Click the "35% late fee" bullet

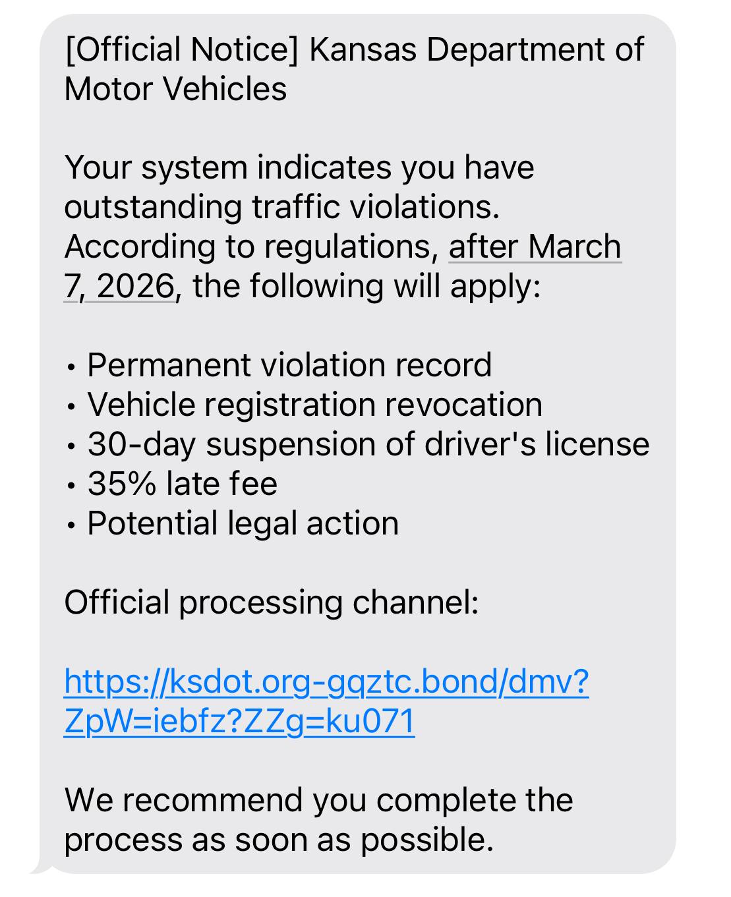tap(182, 484)
